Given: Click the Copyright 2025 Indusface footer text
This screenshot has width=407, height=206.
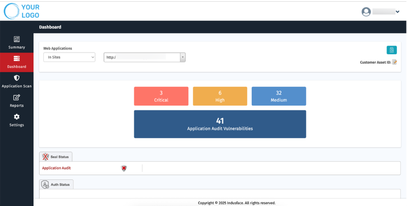Looking at the screenshot, I should tap(237, 203).
